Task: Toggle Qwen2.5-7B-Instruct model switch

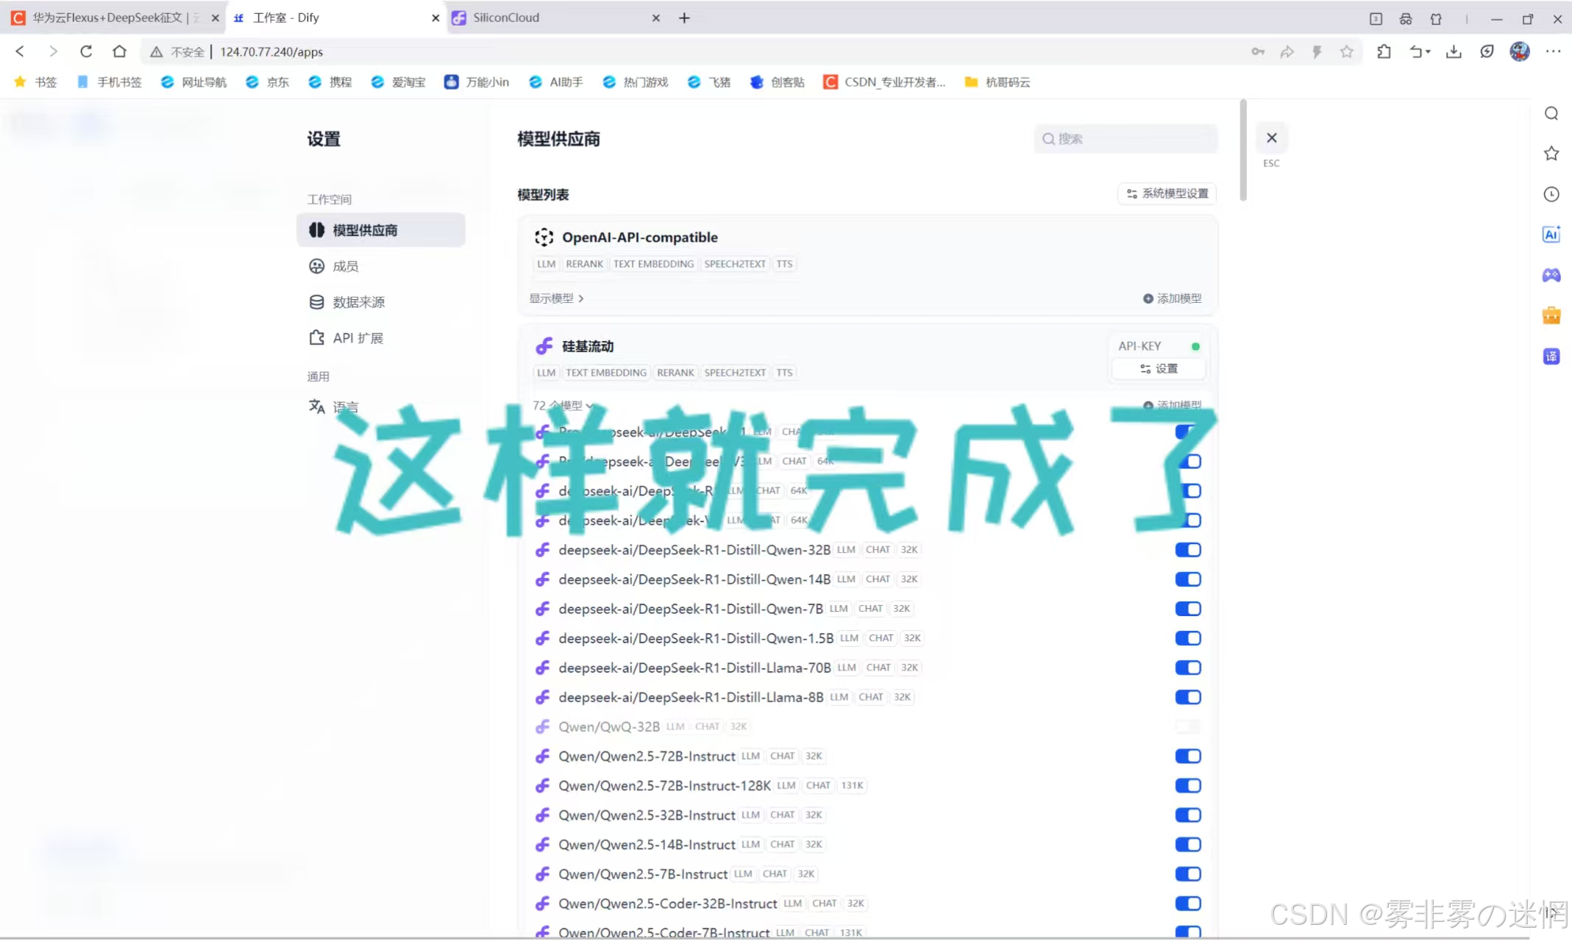Action: point(1188,873)
